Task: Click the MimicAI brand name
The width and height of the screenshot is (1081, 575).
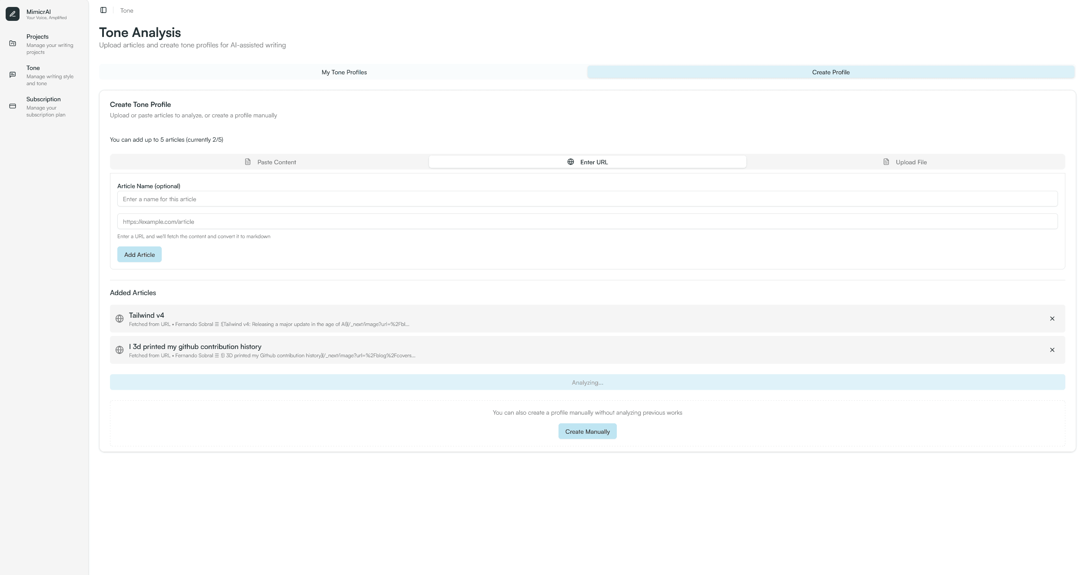Action: (x=39, y=12)
